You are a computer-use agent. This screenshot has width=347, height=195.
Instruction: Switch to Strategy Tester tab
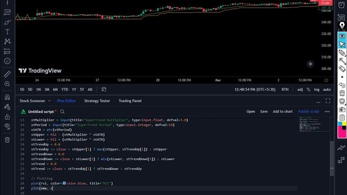pos(97,101)
